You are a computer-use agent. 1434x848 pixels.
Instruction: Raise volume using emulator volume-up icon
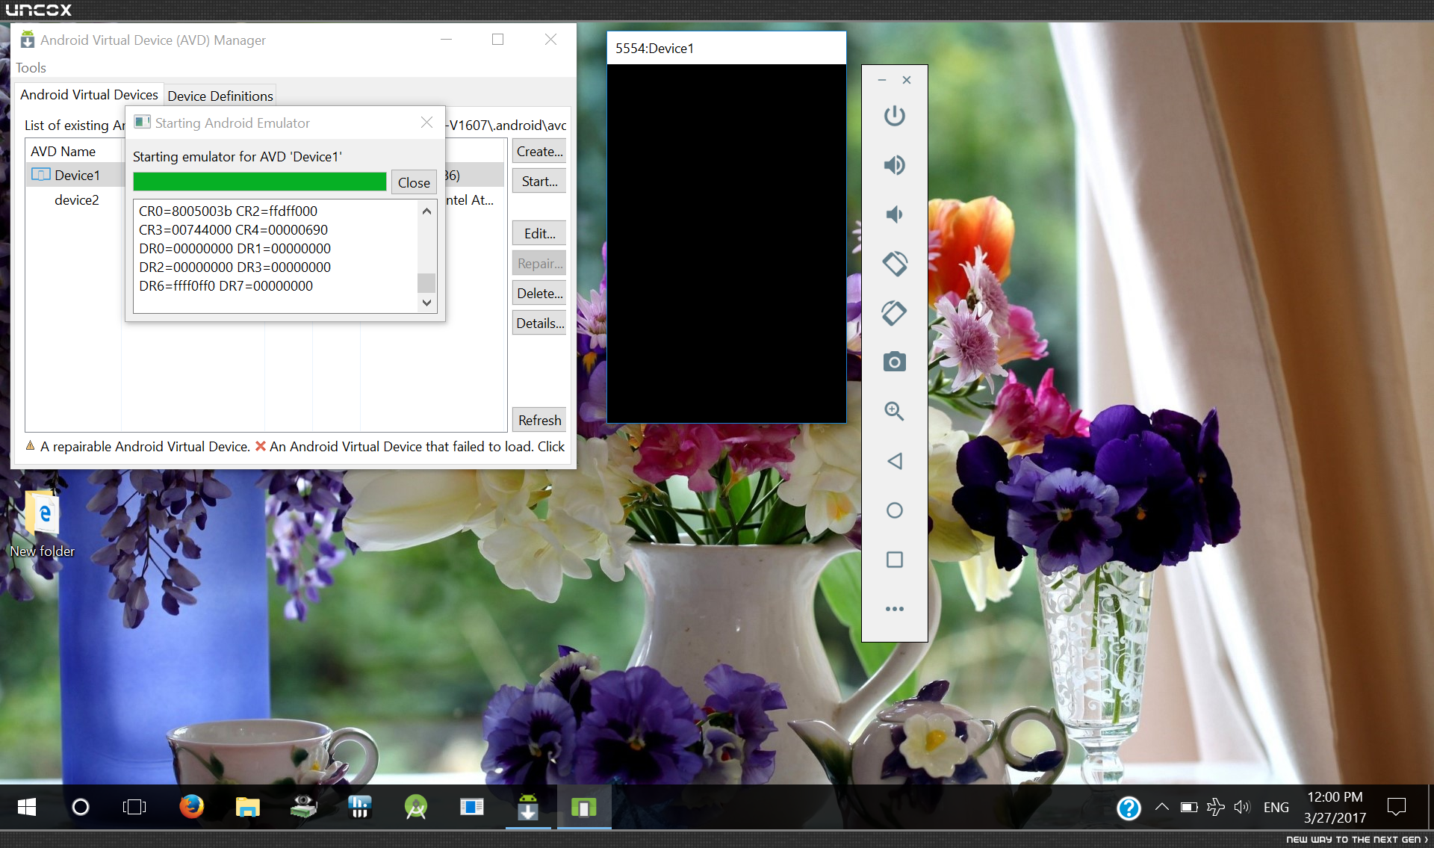tap(894, 165)
